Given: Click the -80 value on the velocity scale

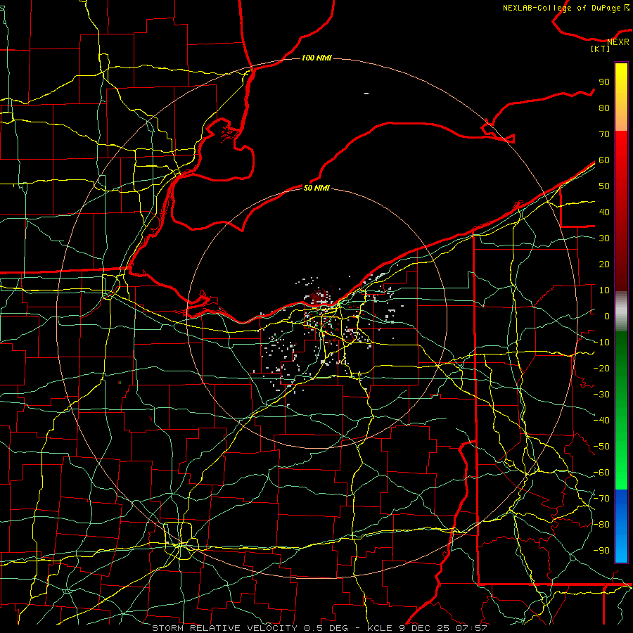Looking at the screenshot, I should 601,525.
